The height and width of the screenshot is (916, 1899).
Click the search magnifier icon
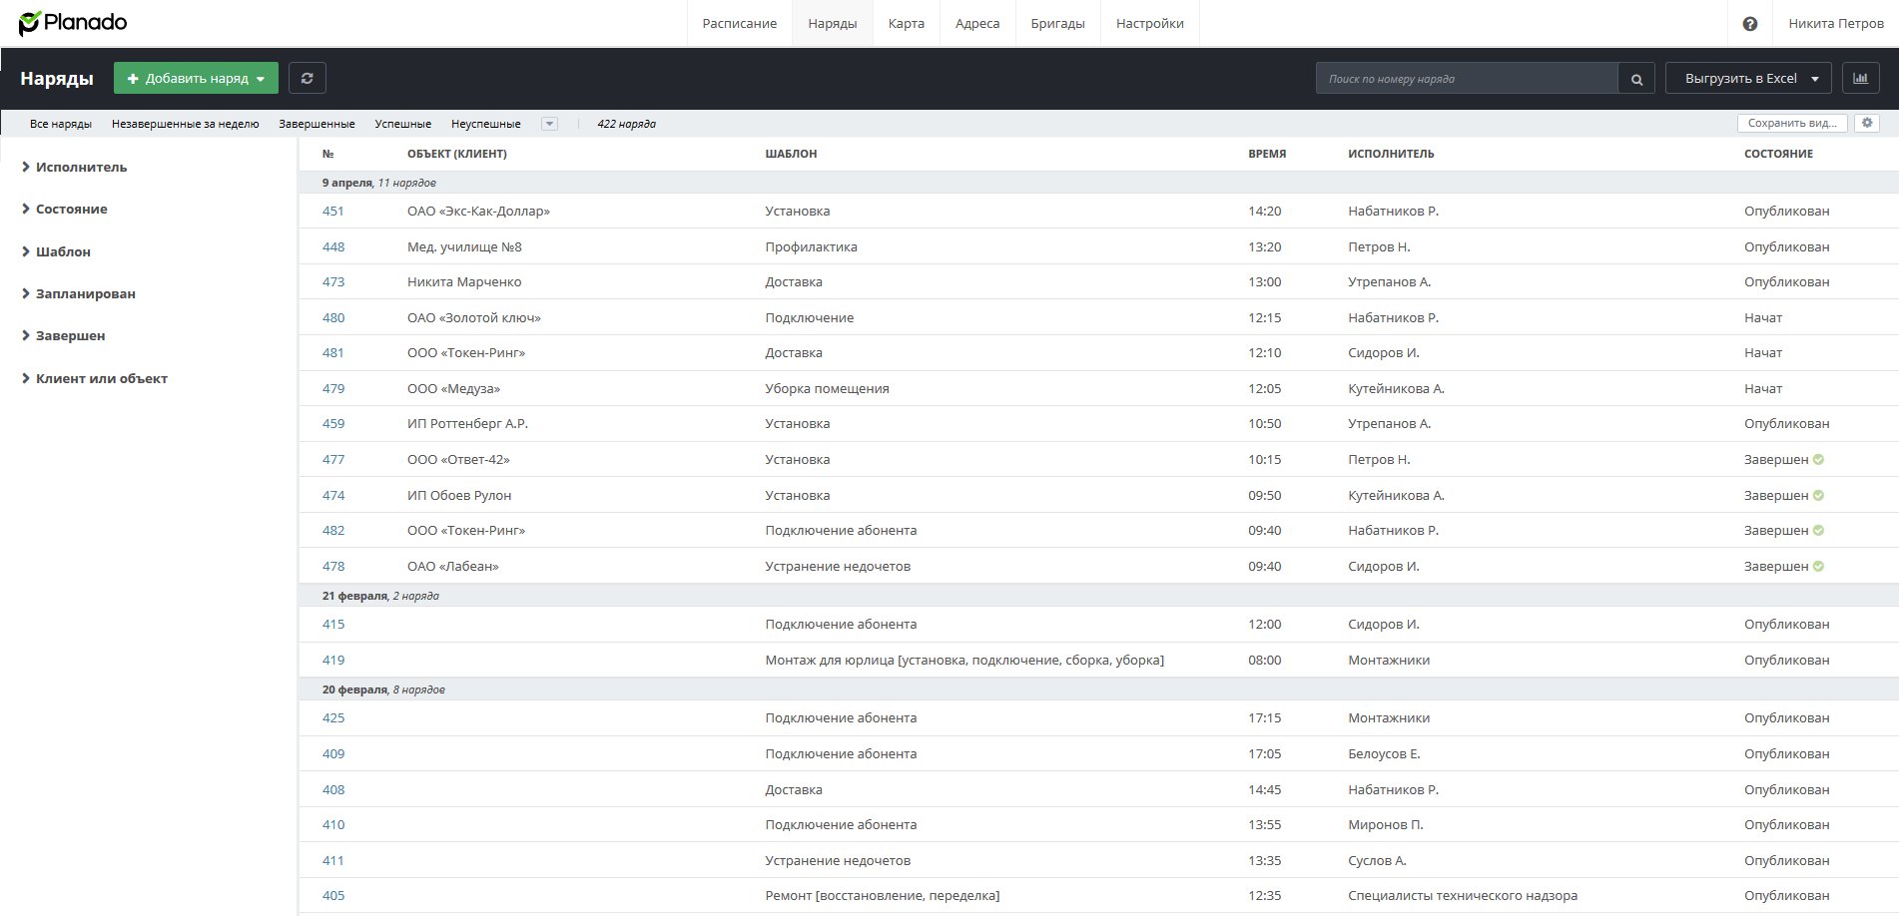tap(1636, 79)
